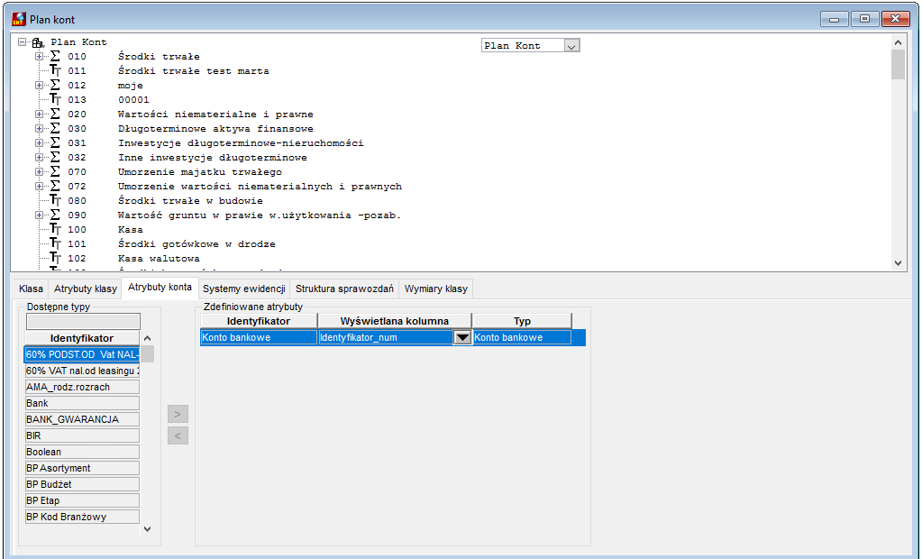Switch to the Atrybuty klasy tab
The height and width of the screenshot is (559, 922).
click(x=86, y=289)
